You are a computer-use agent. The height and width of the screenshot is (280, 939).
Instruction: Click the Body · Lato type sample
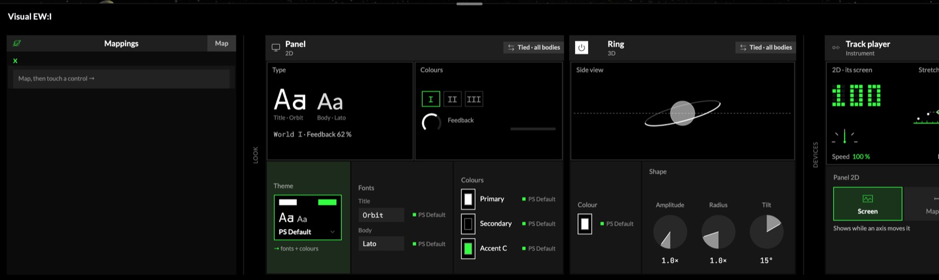pos(331,106)
